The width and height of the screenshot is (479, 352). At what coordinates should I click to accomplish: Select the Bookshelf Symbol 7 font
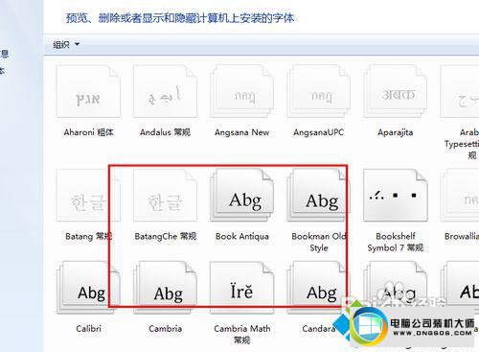tap(395, 196)
